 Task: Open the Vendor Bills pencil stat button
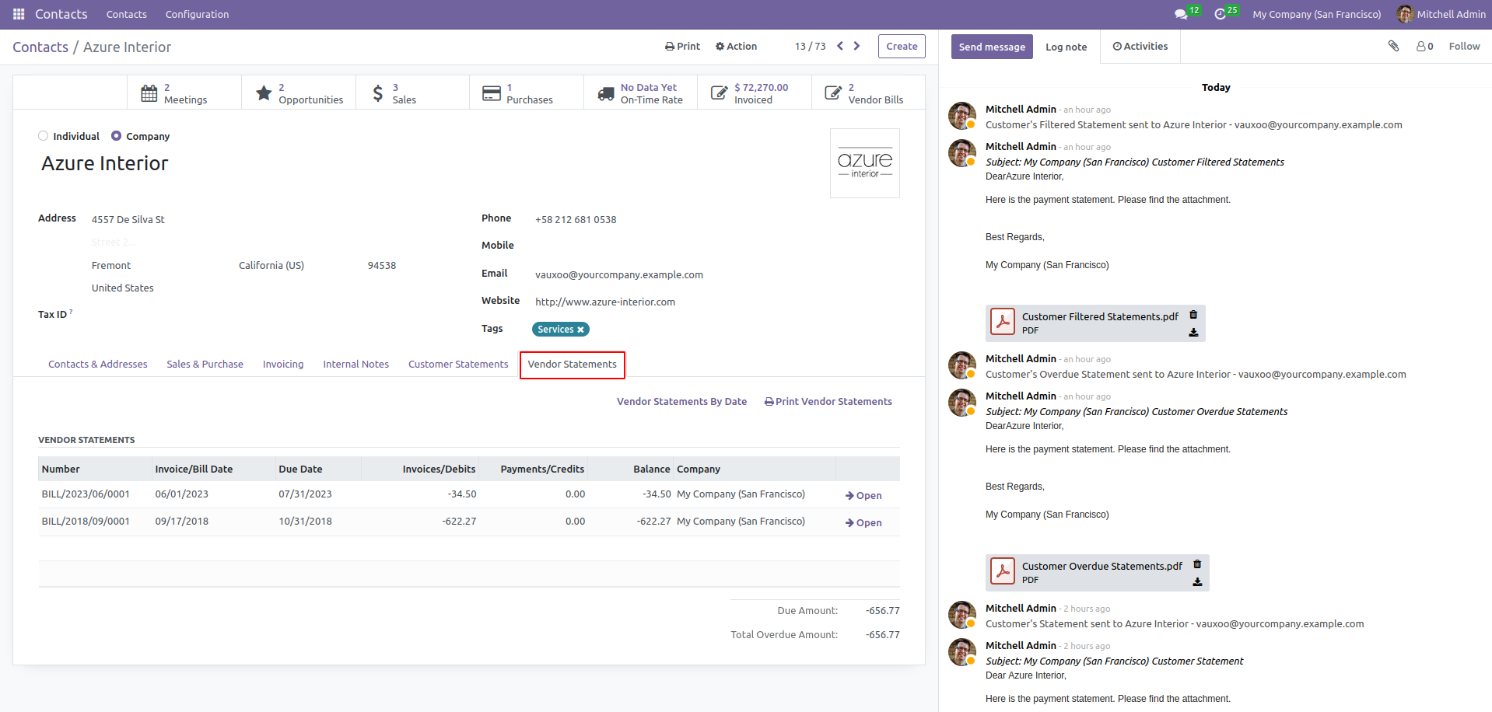868,93
